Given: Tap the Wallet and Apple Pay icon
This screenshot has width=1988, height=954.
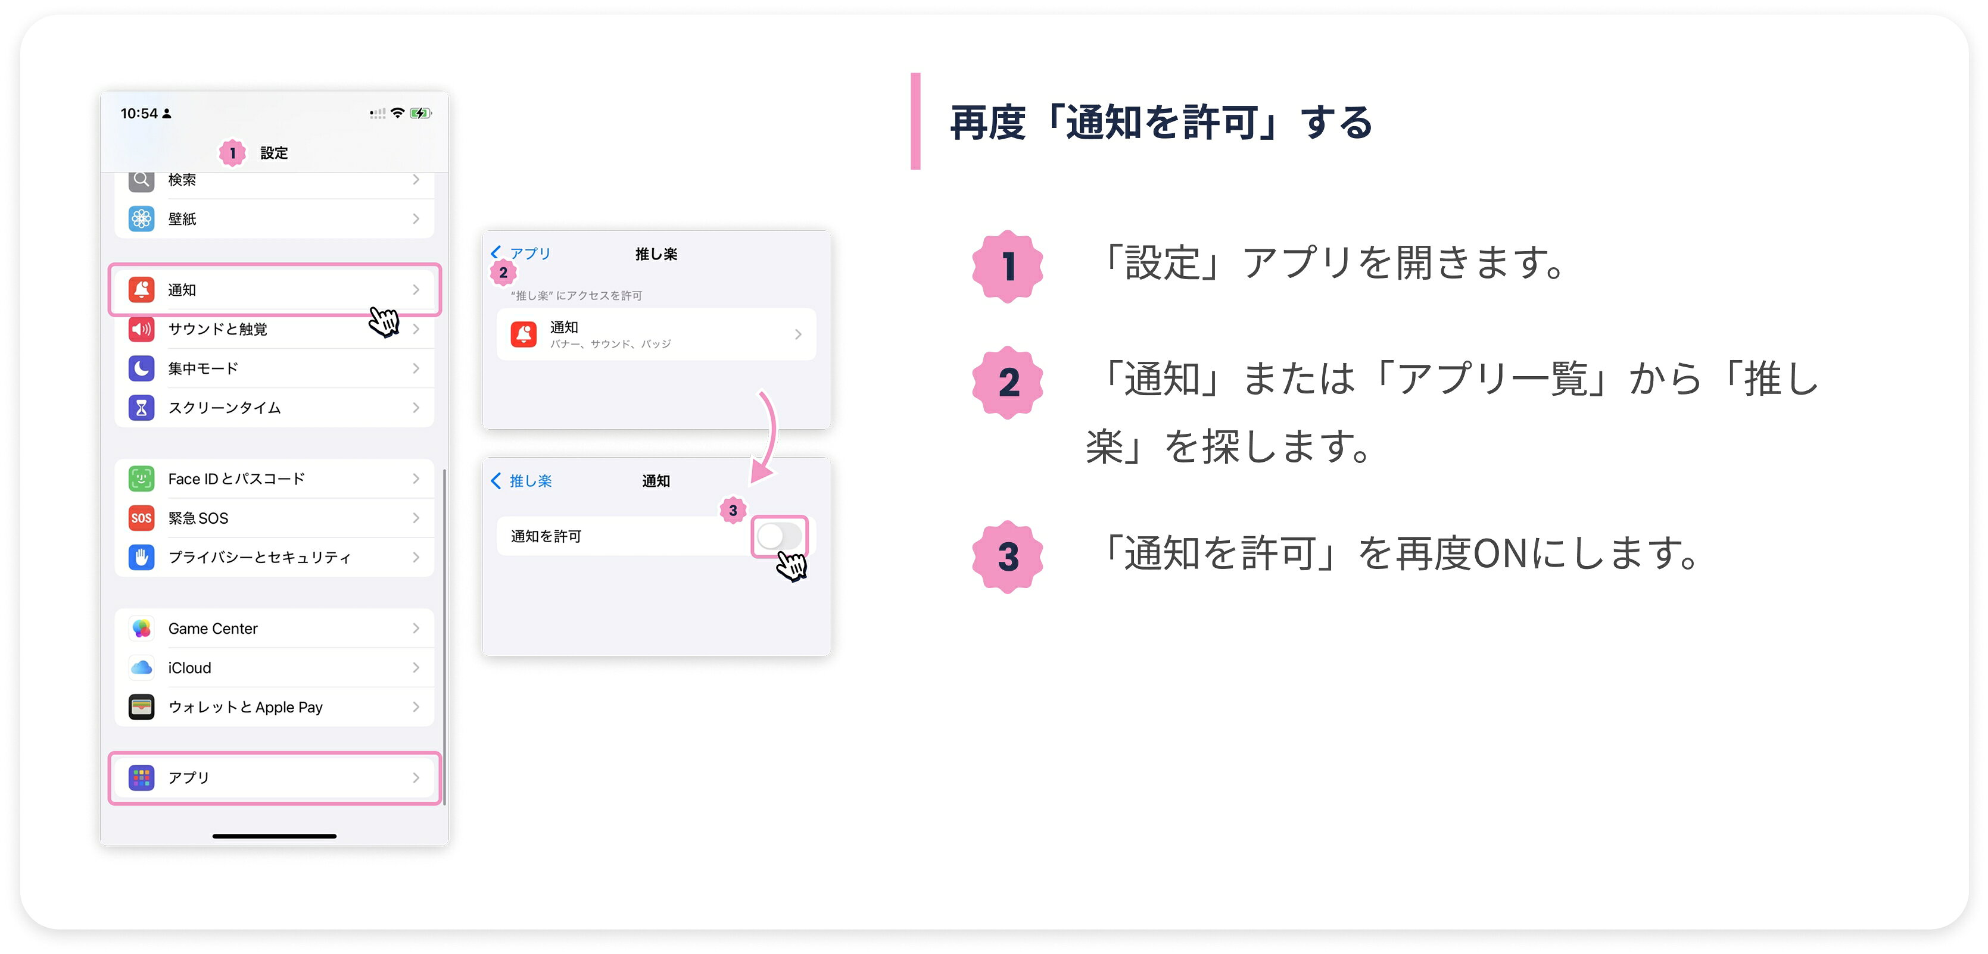Looking at the screenshot, I should point(141,706).
